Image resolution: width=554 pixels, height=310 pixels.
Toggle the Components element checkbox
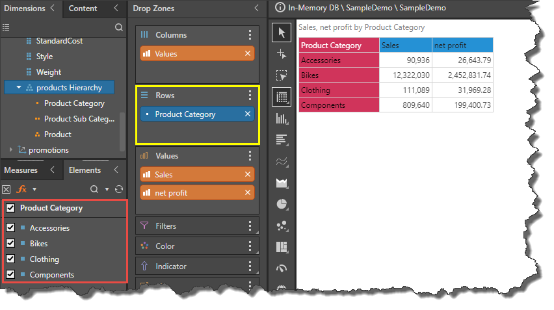pyautogui.click(x=10, y=275)
